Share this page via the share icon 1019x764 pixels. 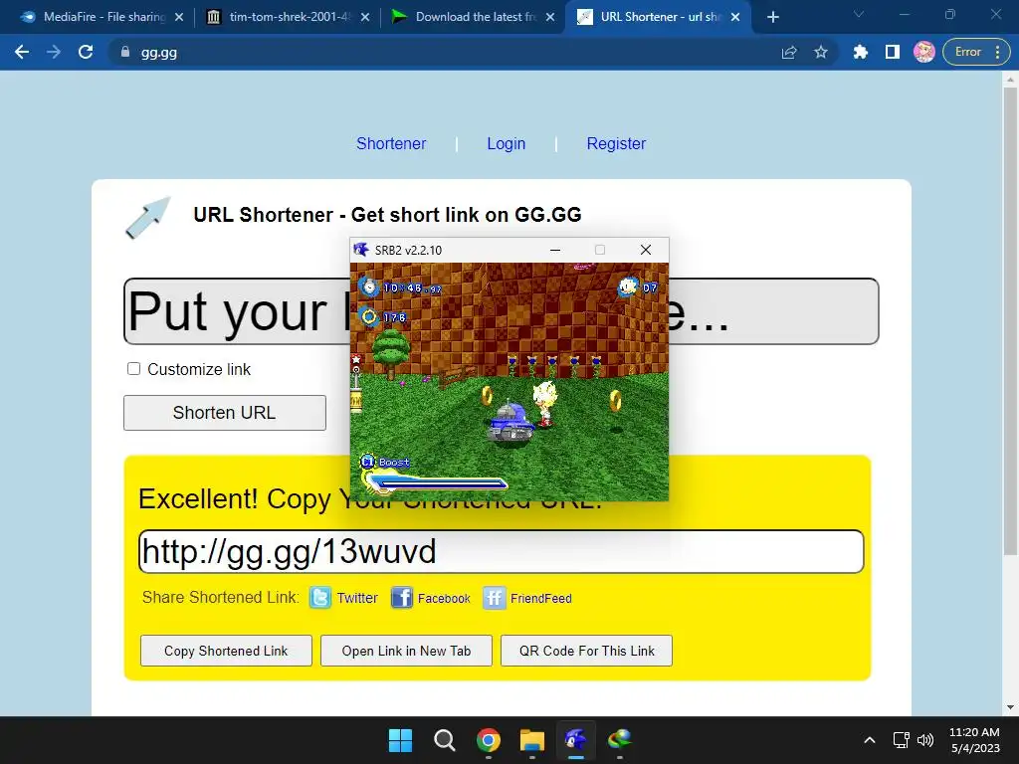tap(789, 52)
